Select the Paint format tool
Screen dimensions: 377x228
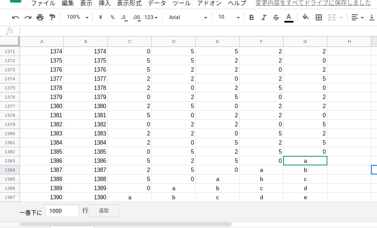(52, 17)
